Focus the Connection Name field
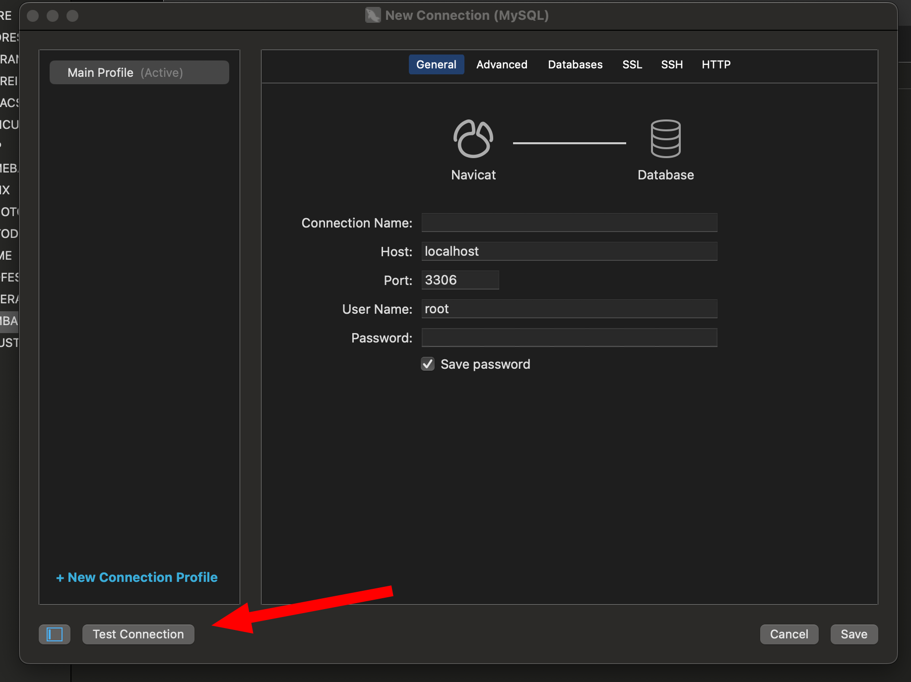This screenshot has height=682, width=911. (569, 223)
